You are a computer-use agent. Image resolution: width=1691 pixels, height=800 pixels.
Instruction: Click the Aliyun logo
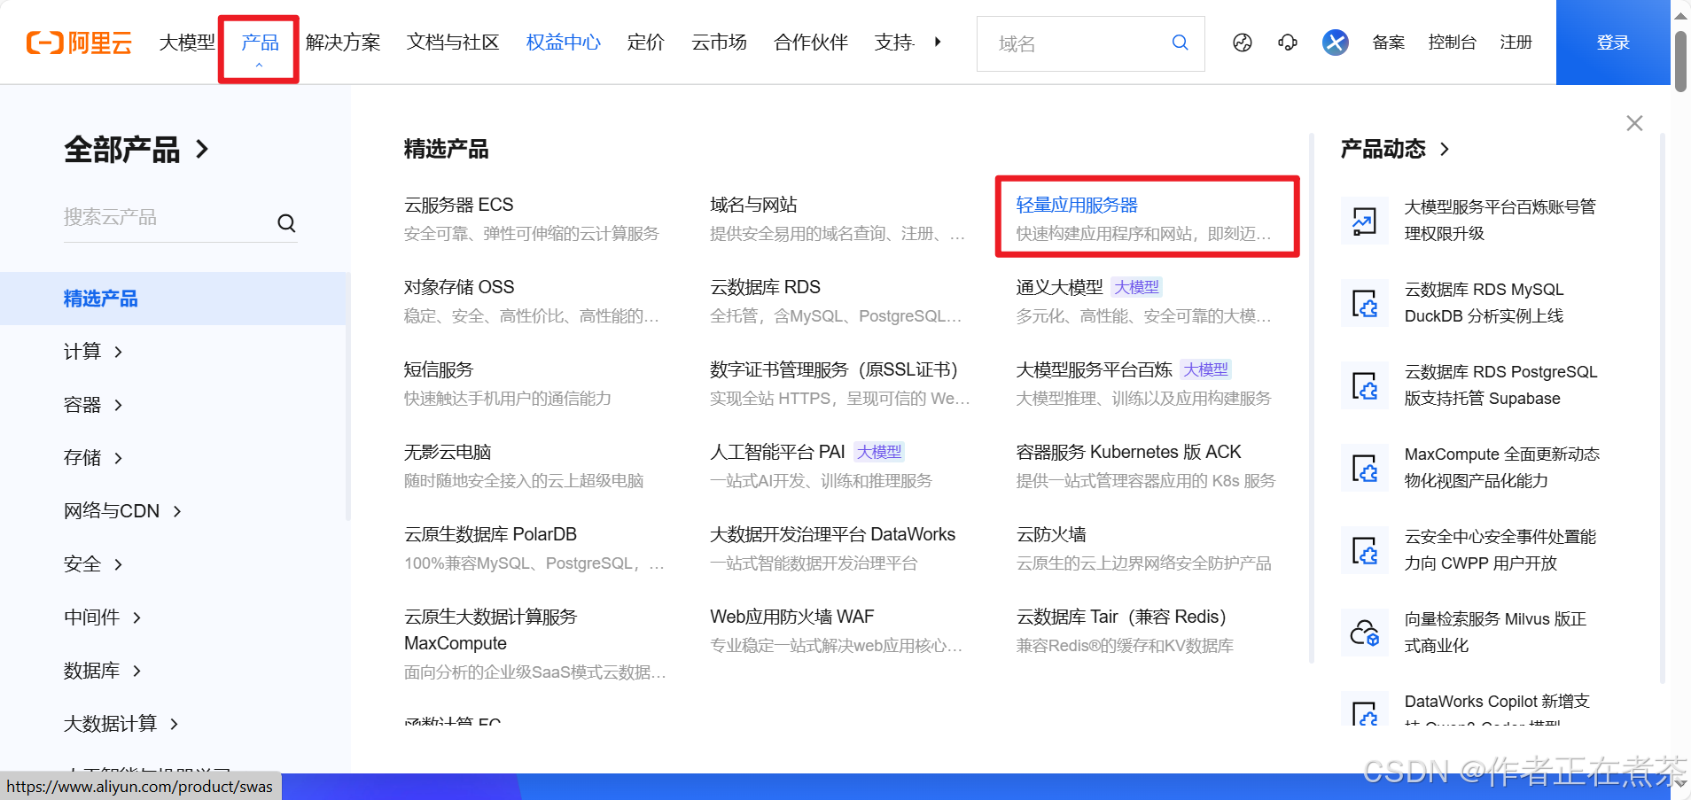click(x=79, y=43)
